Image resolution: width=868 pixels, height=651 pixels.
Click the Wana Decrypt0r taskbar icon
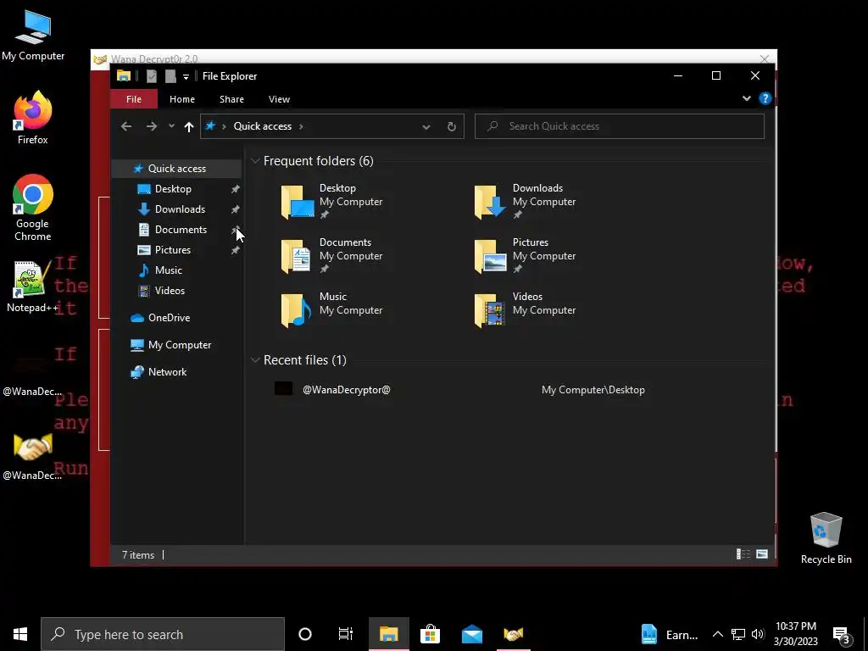[x=514, y=634]
